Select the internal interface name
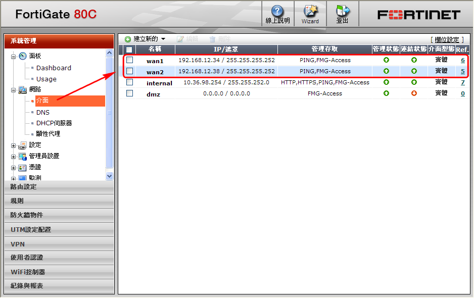The width and height of the screenshot is (474, 298). [x=159, y=83]
